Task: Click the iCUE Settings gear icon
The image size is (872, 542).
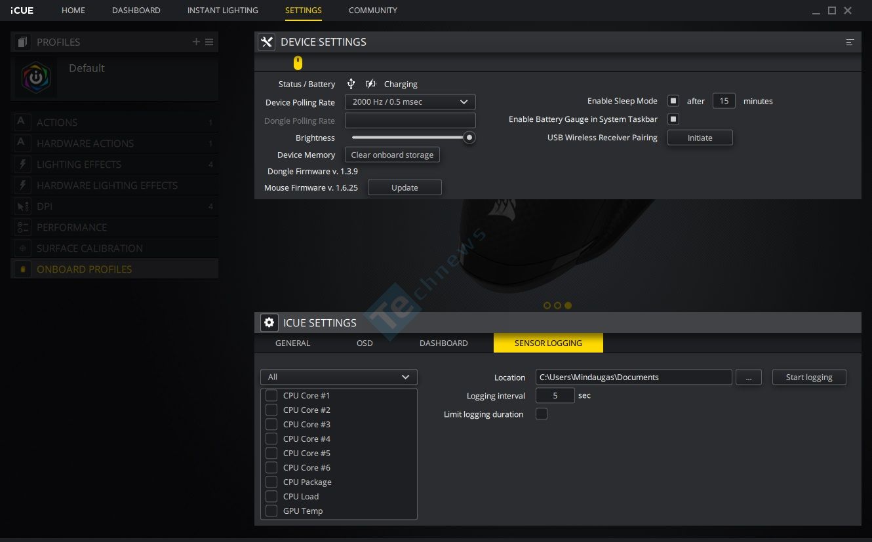Action: click(269, 322)
